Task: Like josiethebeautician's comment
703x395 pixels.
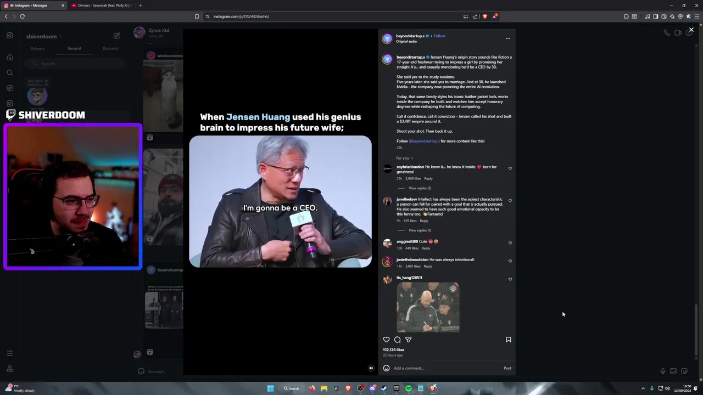Action: tap(510, 261)
